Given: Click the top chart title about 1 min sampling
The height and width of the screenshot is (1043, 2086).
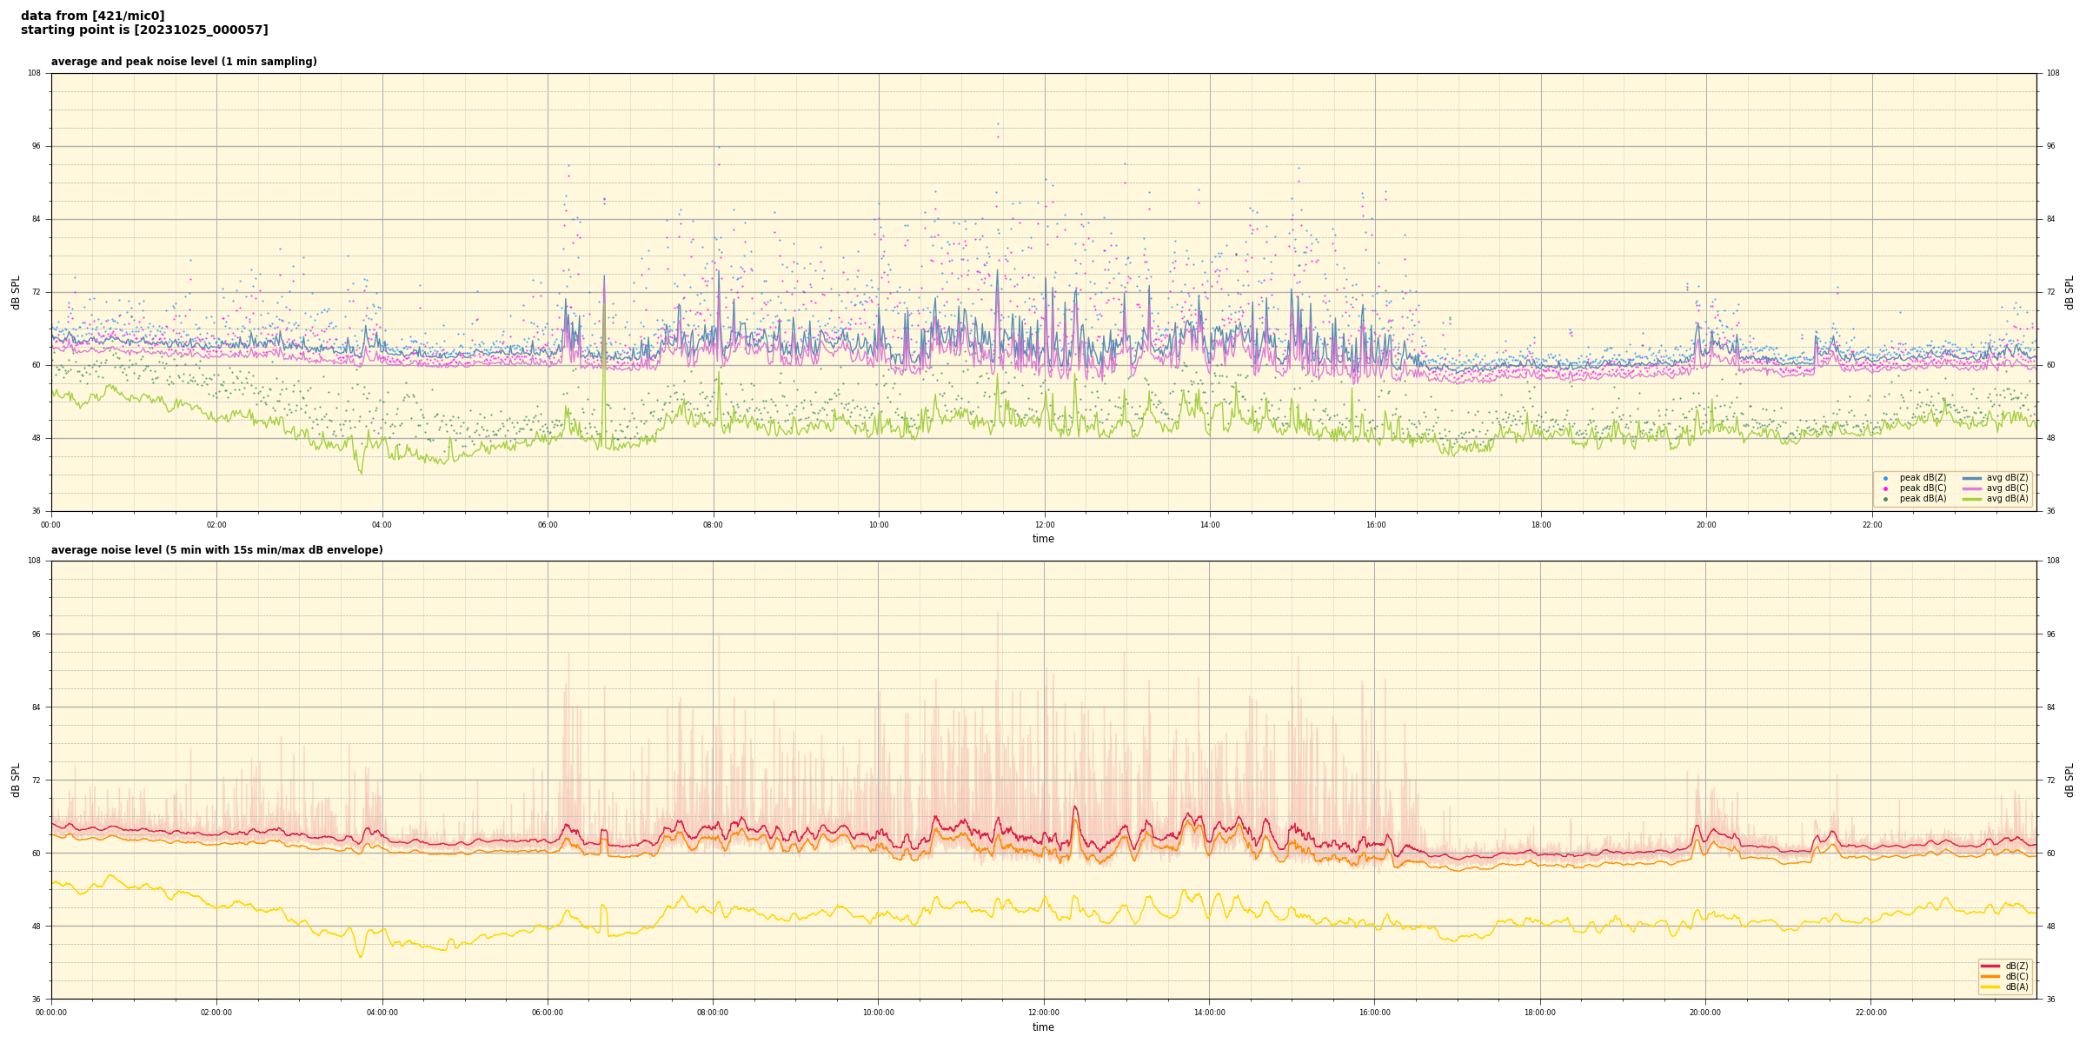Looking at the screenshot, I should coord(183,62).
